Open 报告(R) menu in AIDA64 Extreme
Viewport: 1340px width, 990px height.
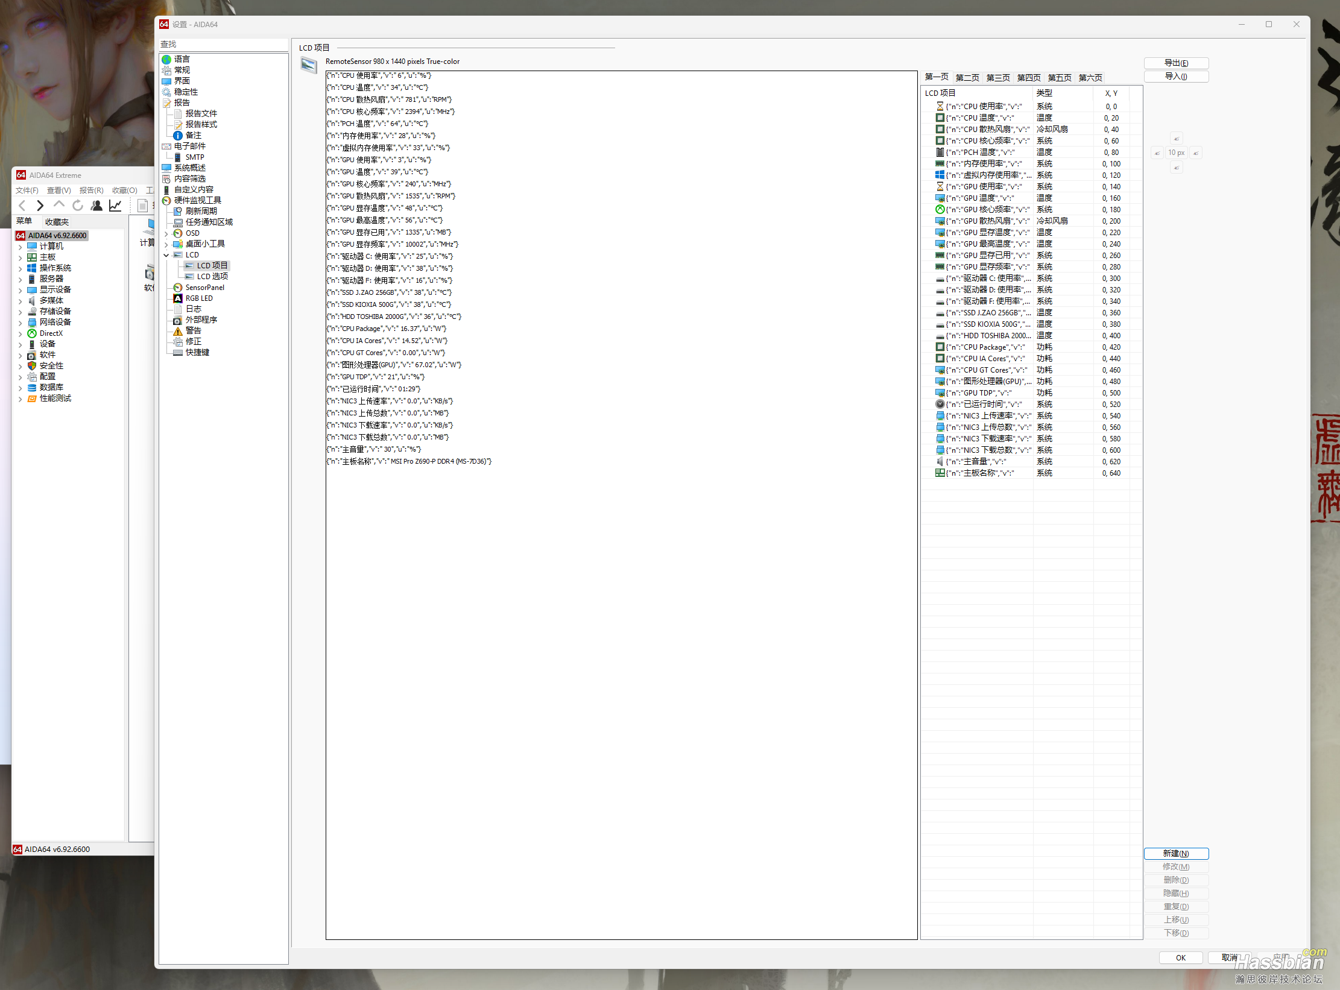tap(92, 191)
